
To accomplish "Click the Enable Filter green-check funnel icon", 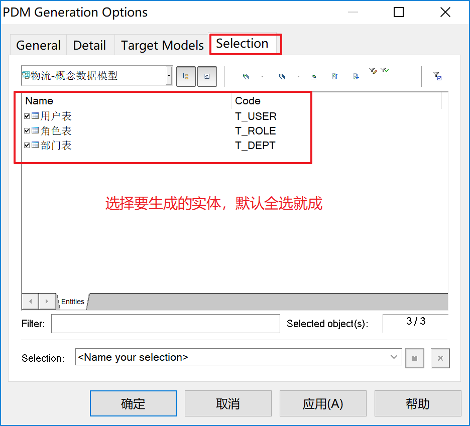I will click(x=385, y=71).
